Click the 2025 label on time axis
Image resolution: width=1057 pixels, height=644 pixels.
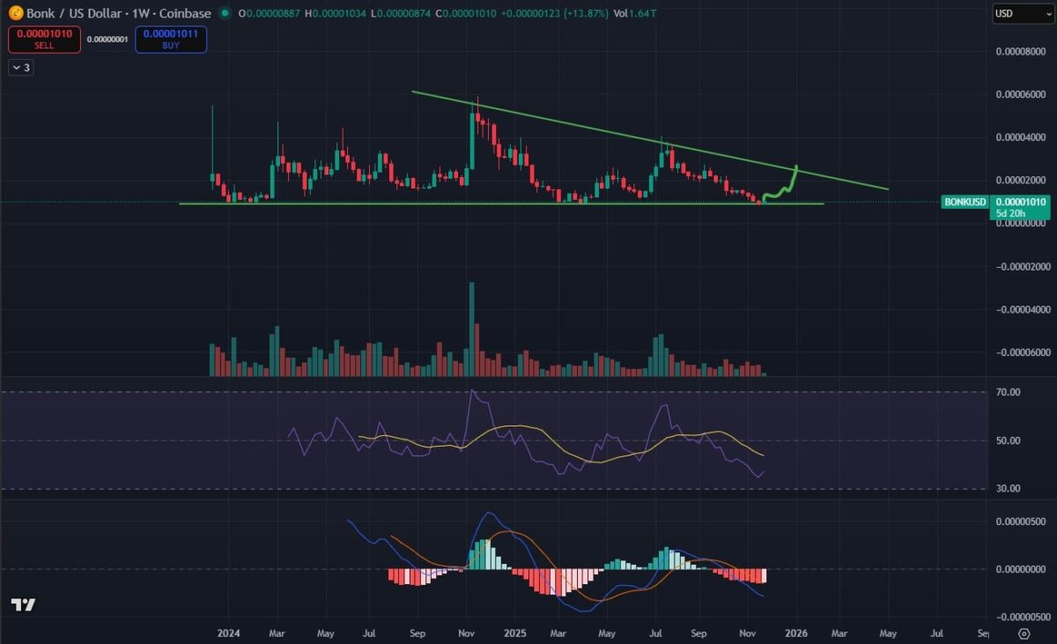pyautogui.click(x=513, y=633)
